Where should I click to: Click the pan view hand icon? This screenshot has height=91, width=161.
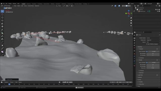131,20
